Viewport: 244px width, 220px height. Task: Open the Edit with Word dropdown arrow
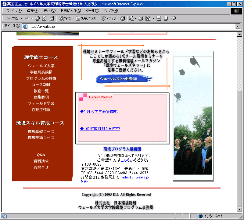[153, 19]
